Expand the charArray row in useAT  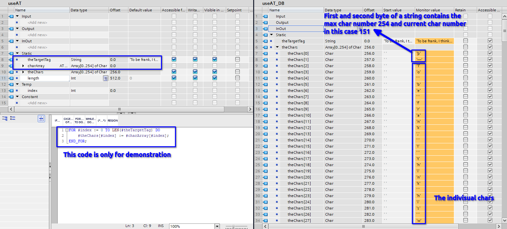click(23, 66)
